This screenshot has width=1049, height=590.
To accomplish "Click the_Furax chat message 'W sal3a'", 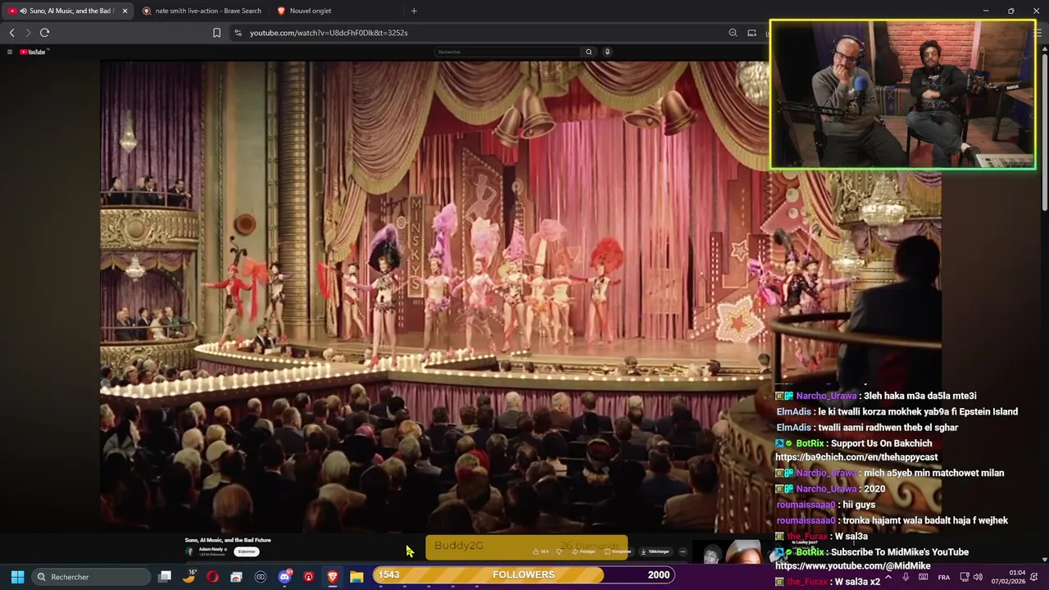I will 821,537.
